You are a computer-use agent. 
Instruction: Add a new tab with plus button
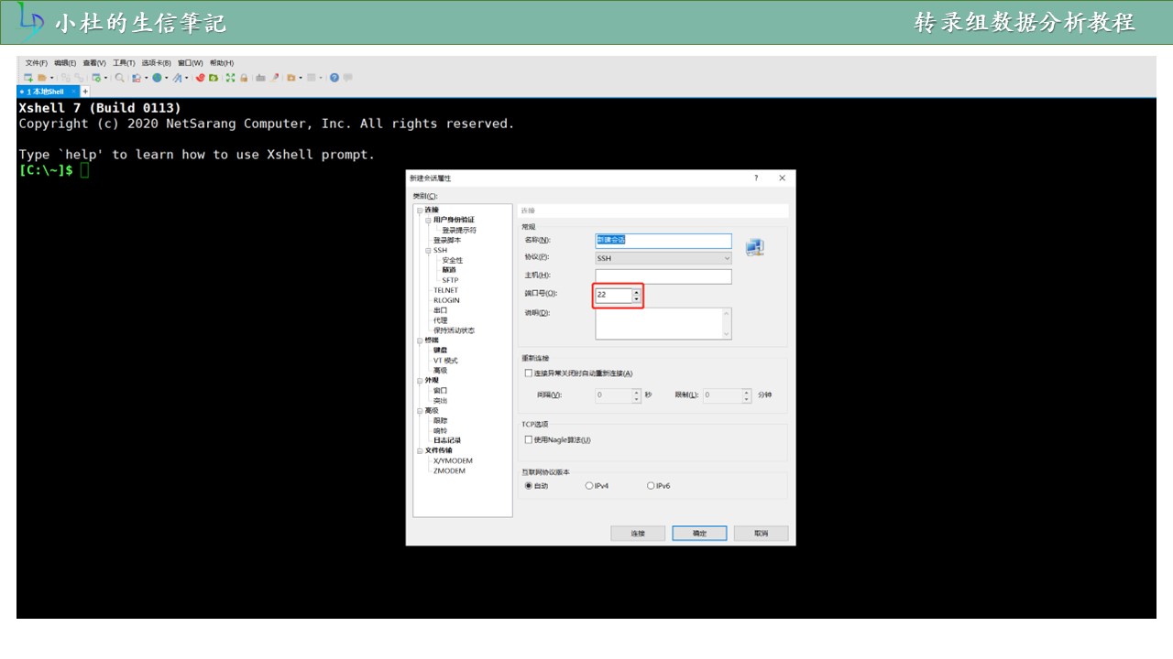[x=85, y=92]
